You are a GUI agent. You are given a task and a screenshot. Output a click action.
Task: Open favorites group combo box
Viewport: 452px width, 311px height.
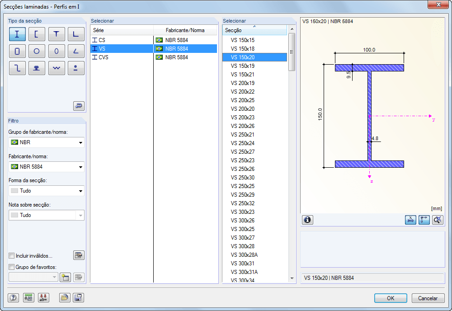click(x=33, y=277)
